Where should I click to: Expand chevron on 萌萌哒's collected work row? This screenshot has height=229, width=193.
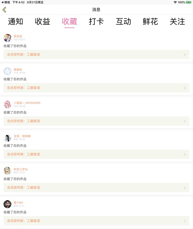click(x=185, y=88)
